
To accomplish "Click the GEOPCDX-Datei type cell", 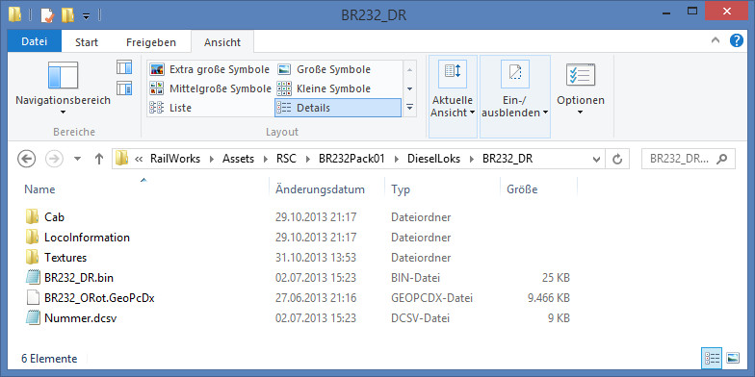I will tap(431, 298).
